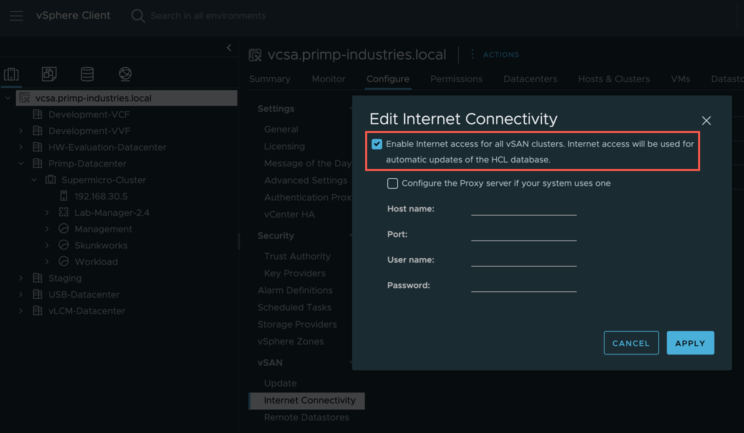Expand Lab-Manager-2.4 node

point(47,212)
